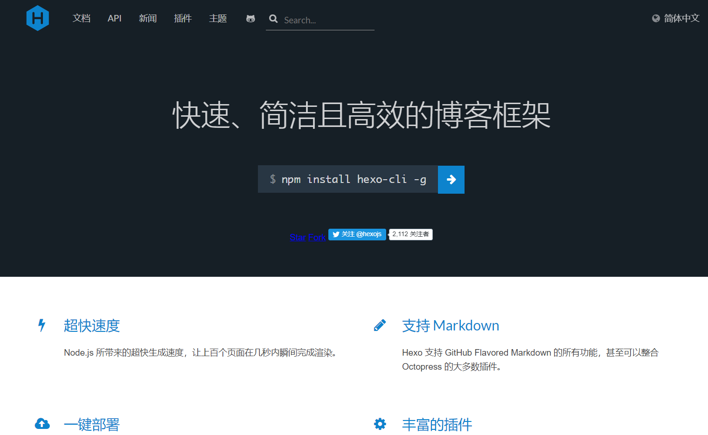Click the lightning bolt icon beside 超快速度

42,325
